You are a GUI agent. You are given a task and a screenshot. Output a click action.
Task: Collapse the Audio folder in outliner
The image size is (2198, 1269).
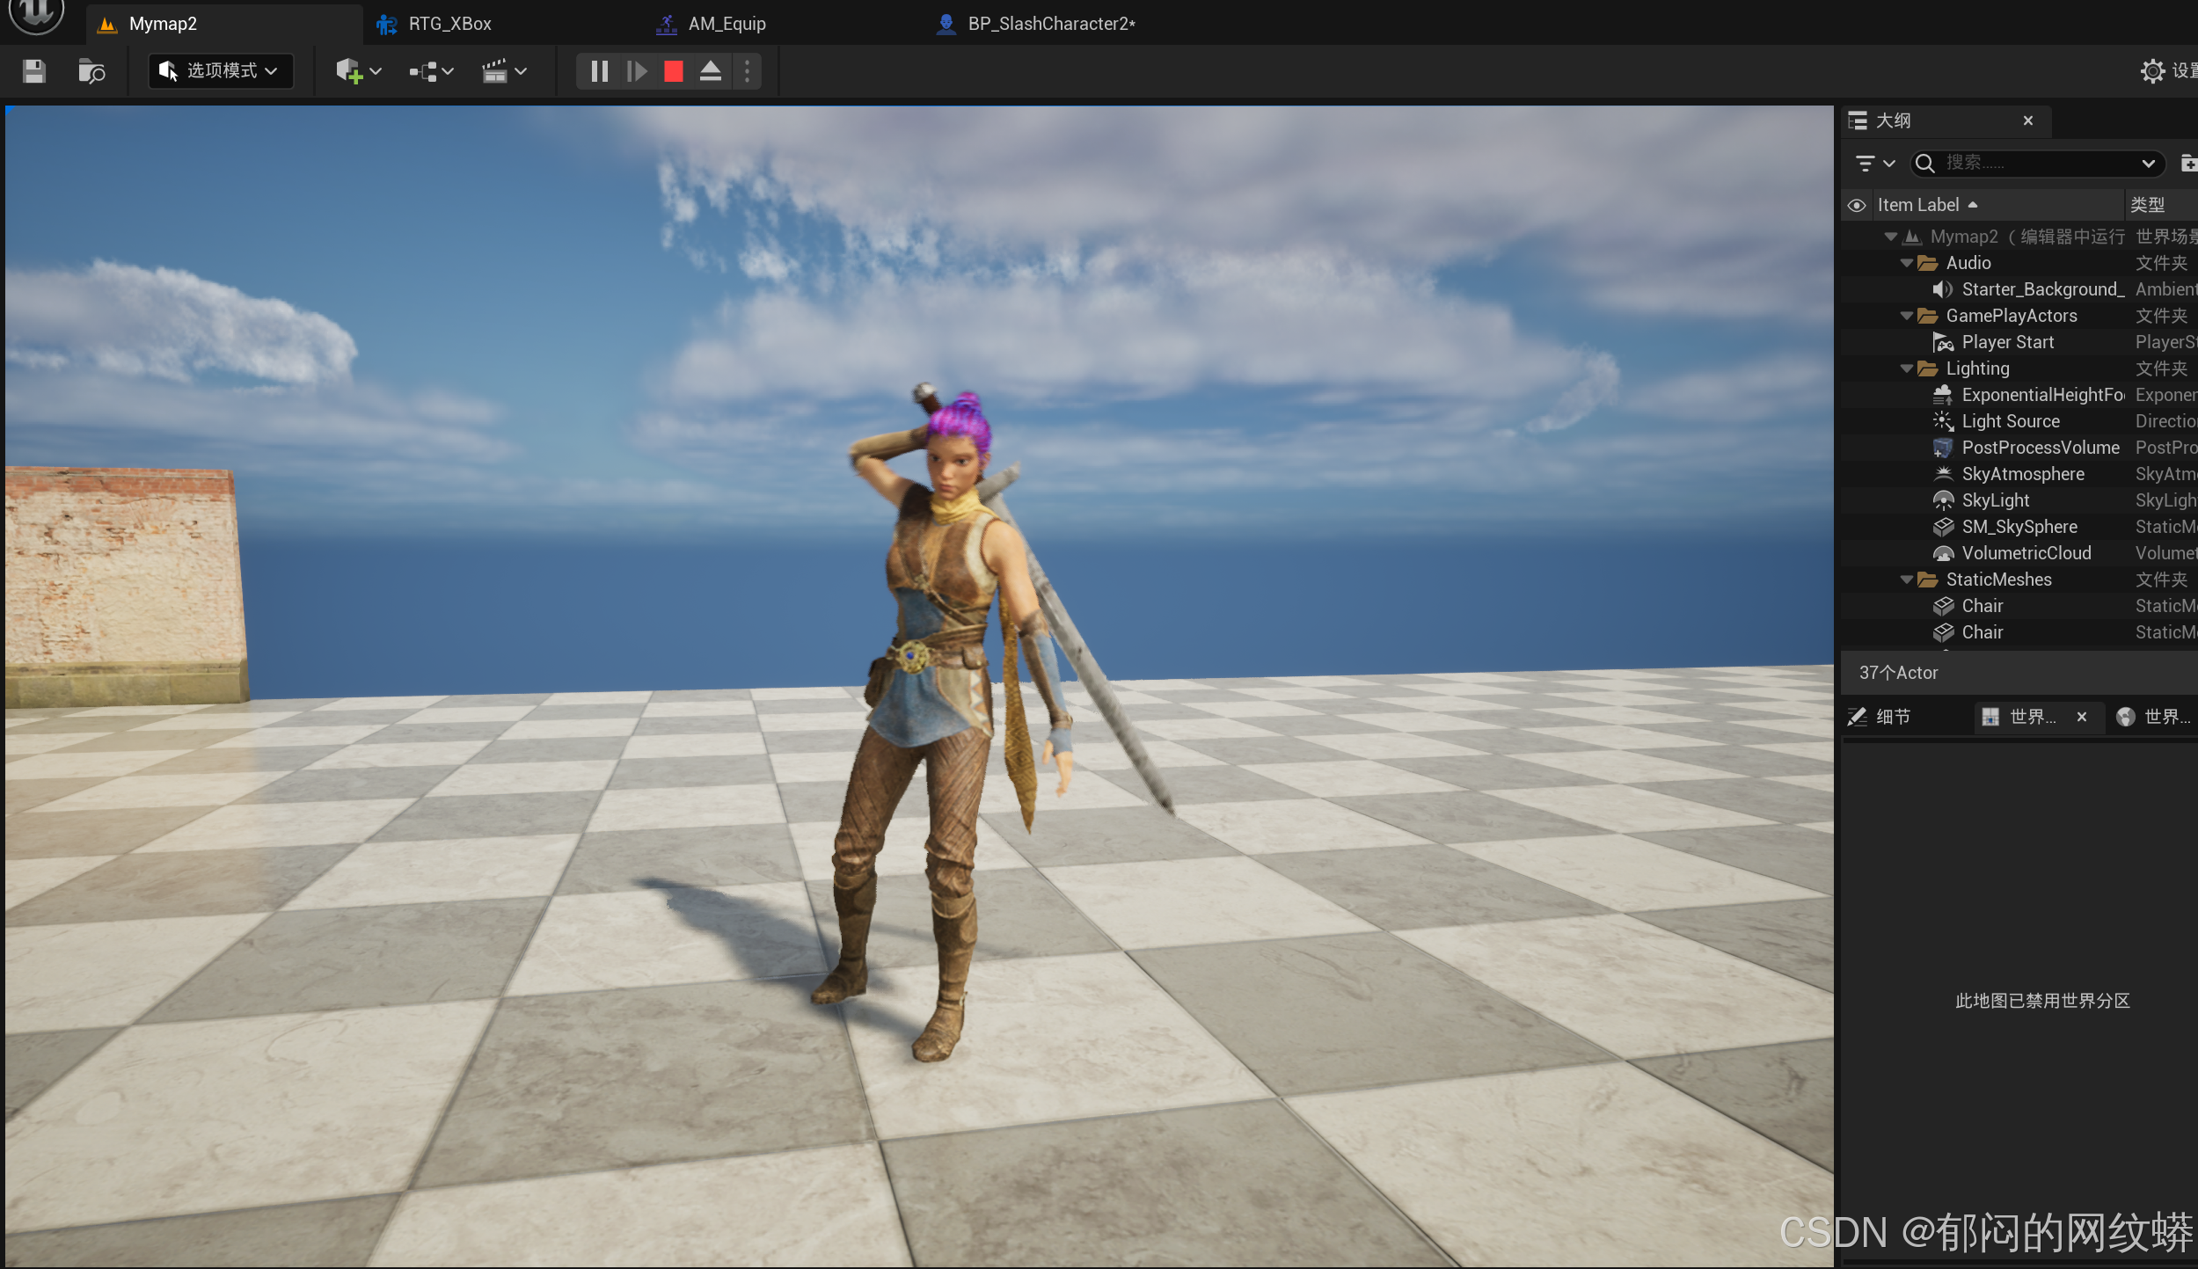tap(1906, 263)
